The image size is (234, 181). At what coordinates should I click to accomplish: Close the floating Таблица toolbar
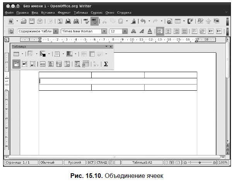coord(111,47)
